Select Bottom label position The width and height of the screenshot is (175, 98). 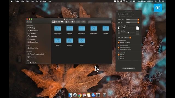(x=119, y=42)
